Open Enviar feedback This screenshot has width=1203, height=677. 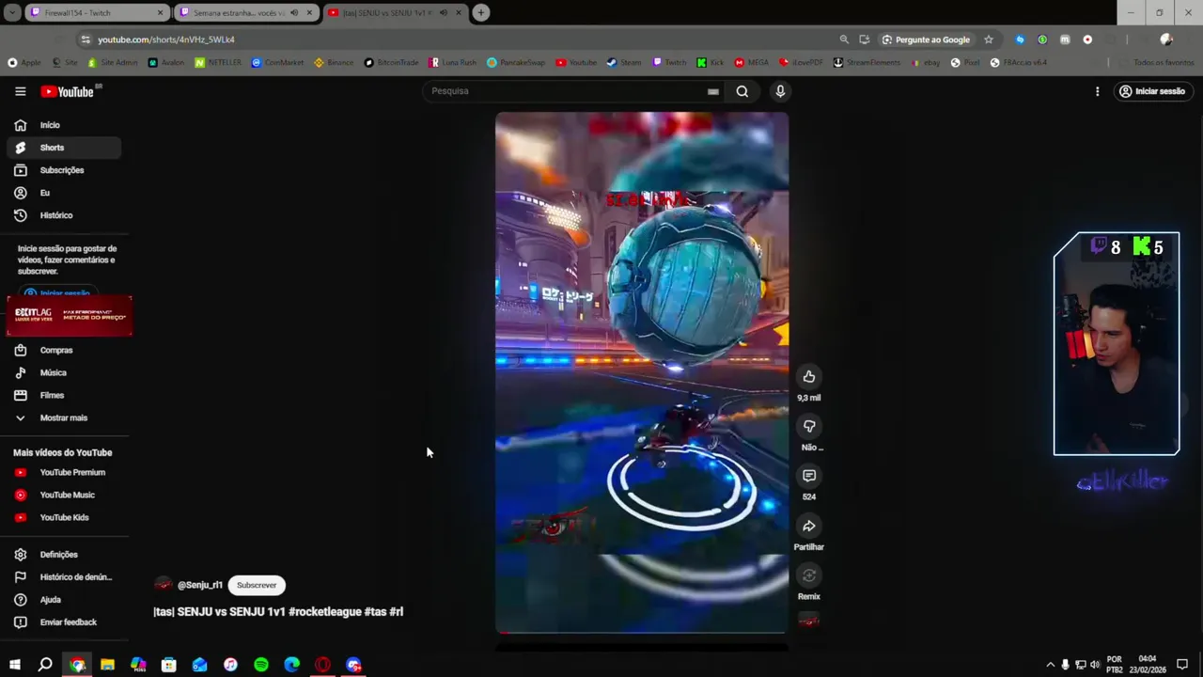coord(64,622)
